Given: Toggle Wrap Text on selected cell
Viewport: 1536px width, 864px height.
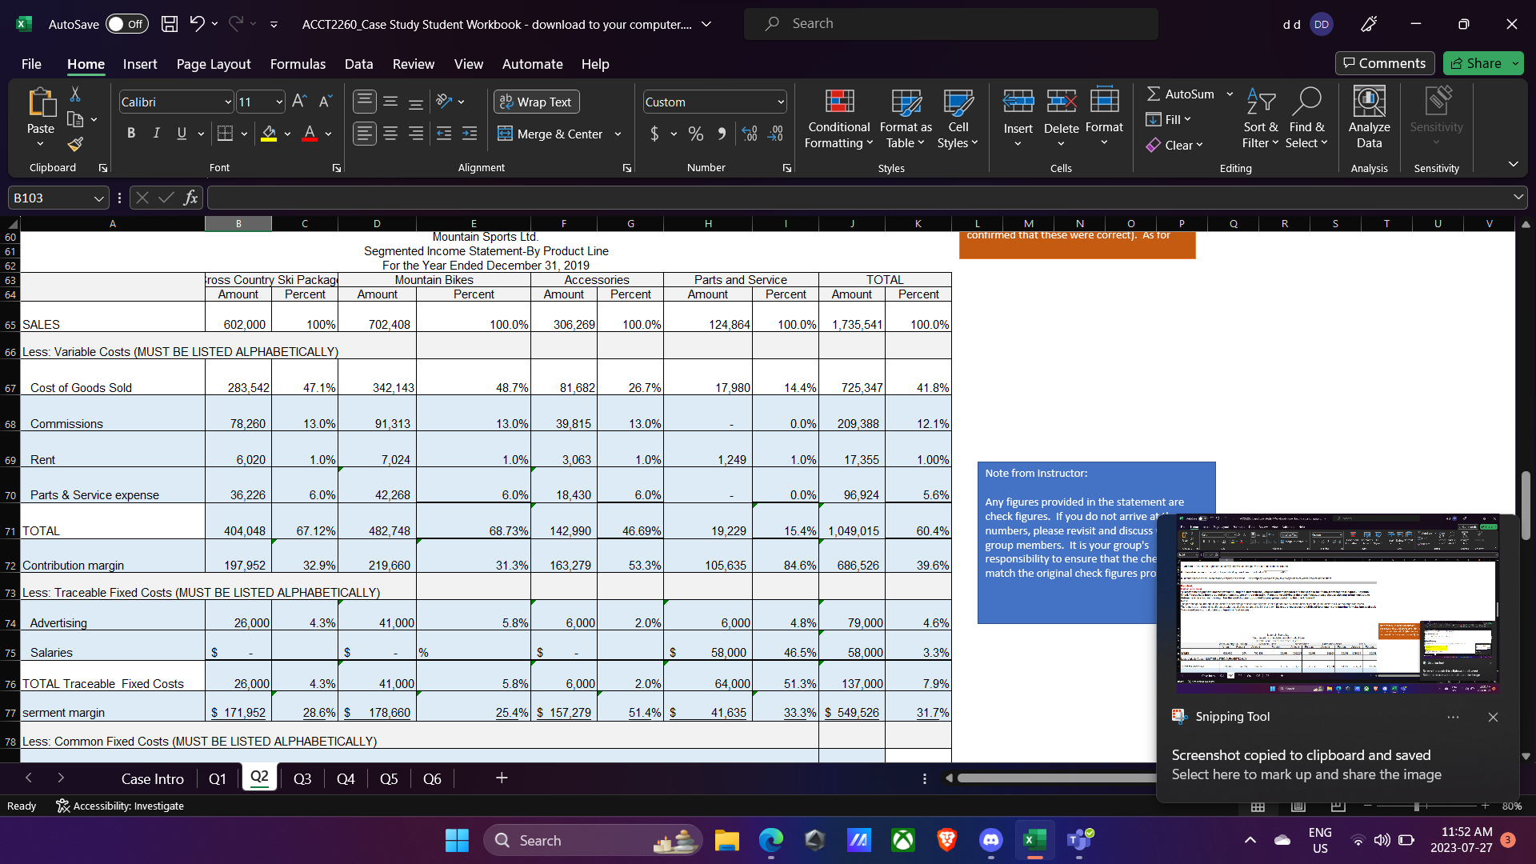Looking at the screenshot, I should point(536,102).
